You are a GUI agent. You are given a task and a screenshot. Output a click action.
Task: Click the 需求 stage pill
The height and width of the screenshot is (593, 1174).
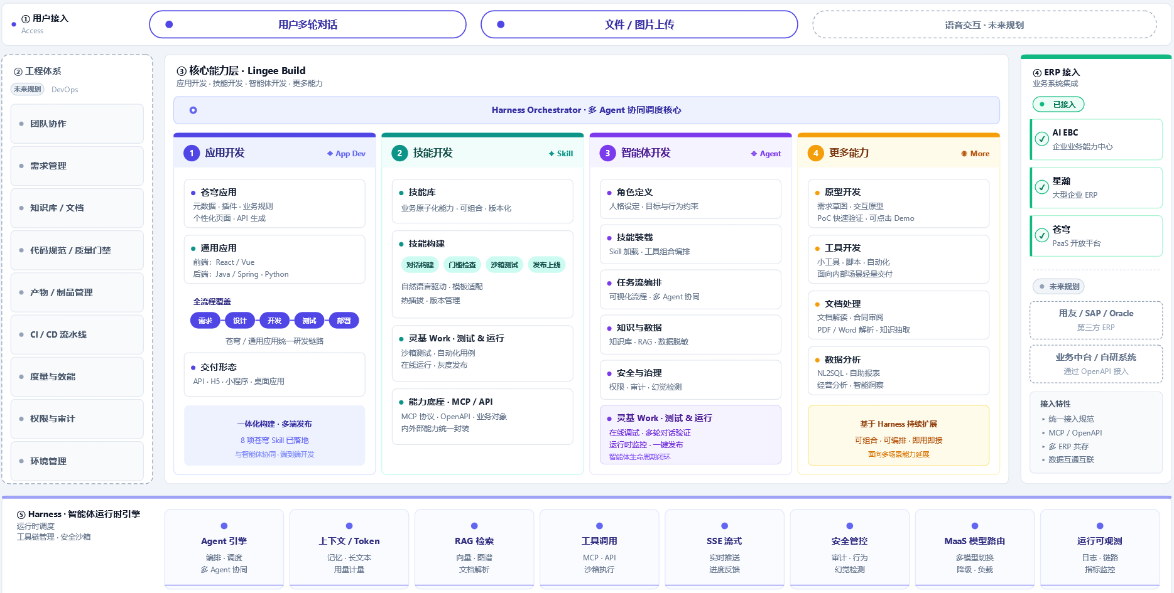pyautogui.click(x=205, y=321)
